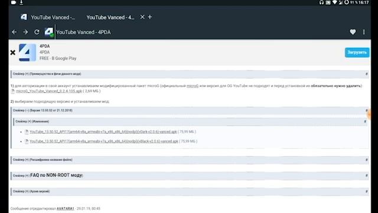Click file icon beside microG apk
The height and width of the screenshot is (213, 378).
pos(13,91)
